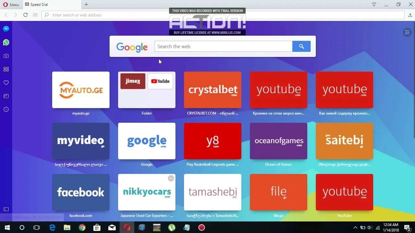This screenshot has height=233, width=415.
Task: Click Speed Dial grid icon in toolbar
Action: (35, 15)
